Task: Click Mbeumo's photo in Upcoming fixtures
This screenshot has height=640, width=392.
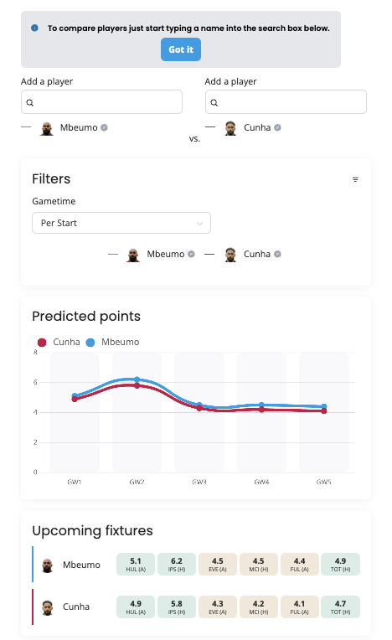Action: [47, 565]
